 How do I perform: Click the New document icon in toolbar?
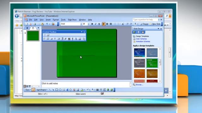(27, 24)
